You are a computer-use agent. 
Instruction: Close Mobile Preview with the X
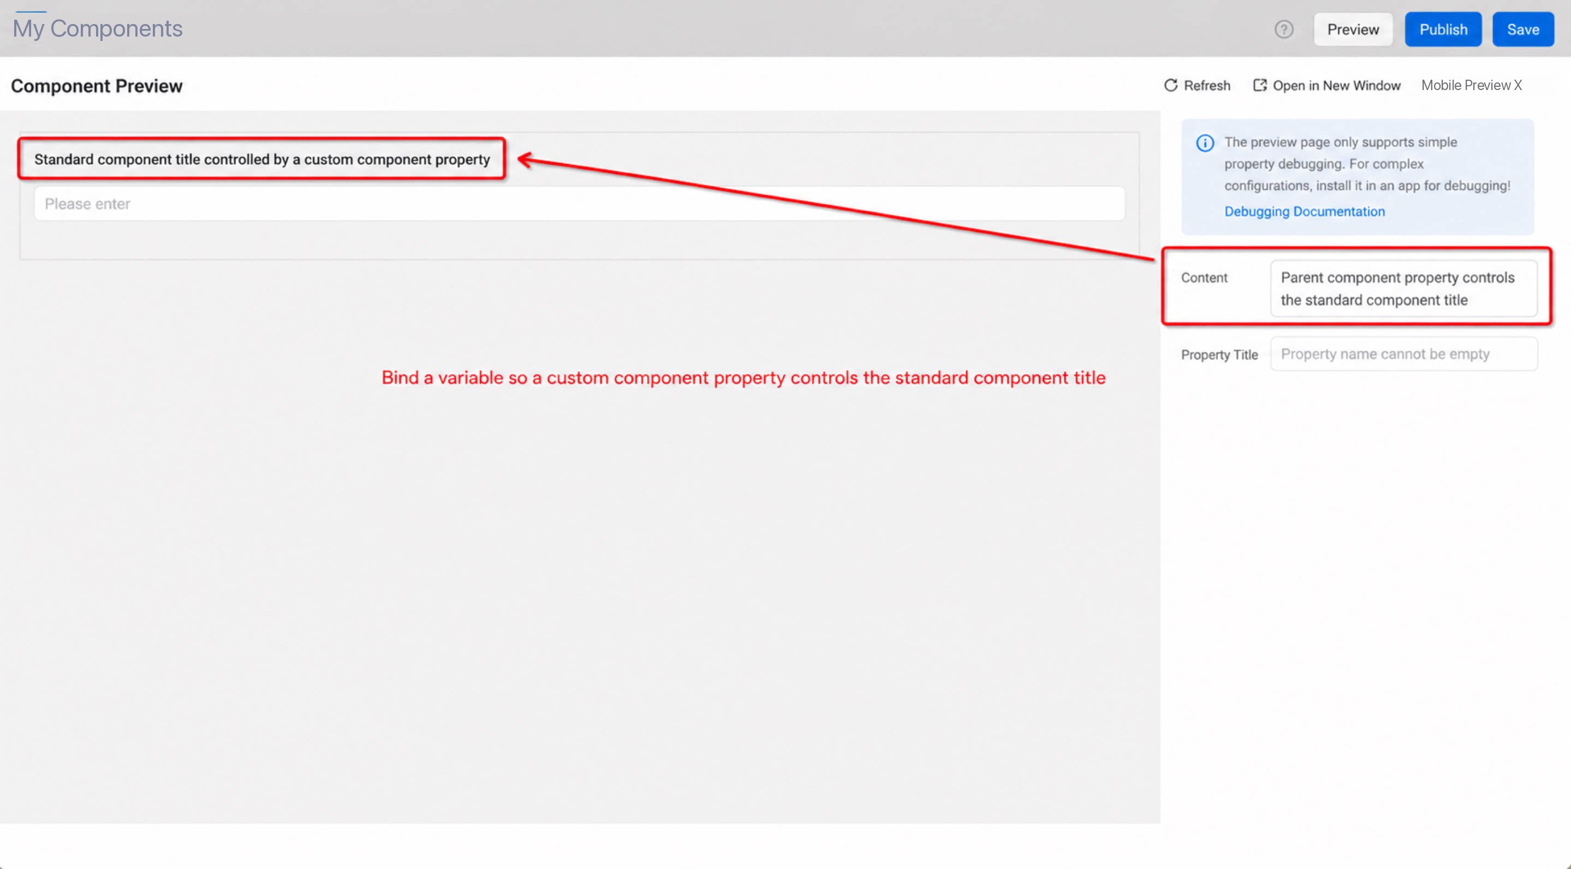(x=1518, y=85)
